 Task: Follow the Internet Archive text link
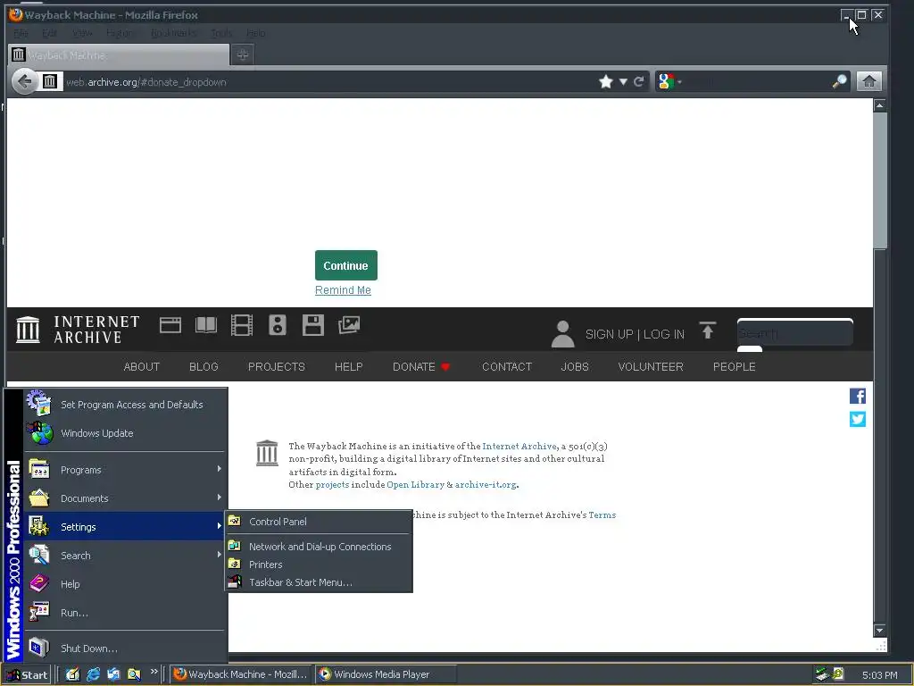520,447
